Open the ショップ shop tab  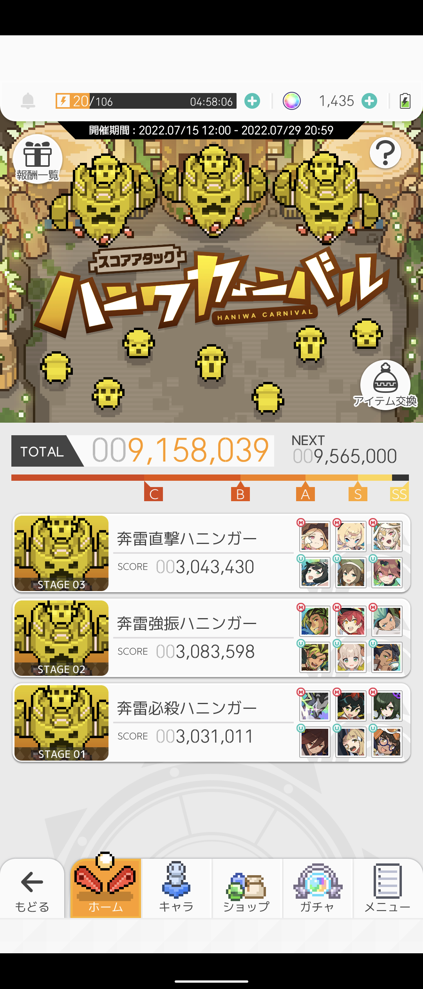247,888
